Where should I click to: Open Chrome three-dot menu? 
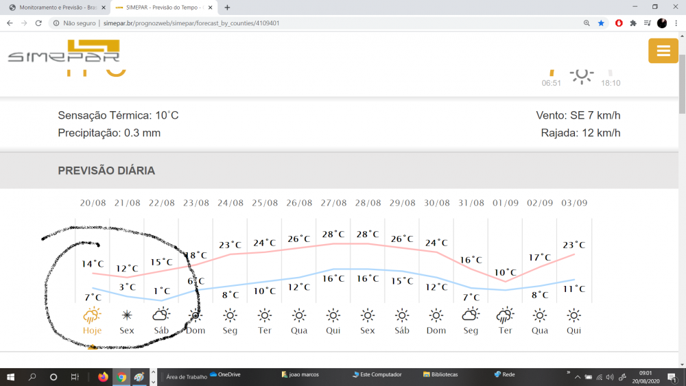[x=676, y=23]
